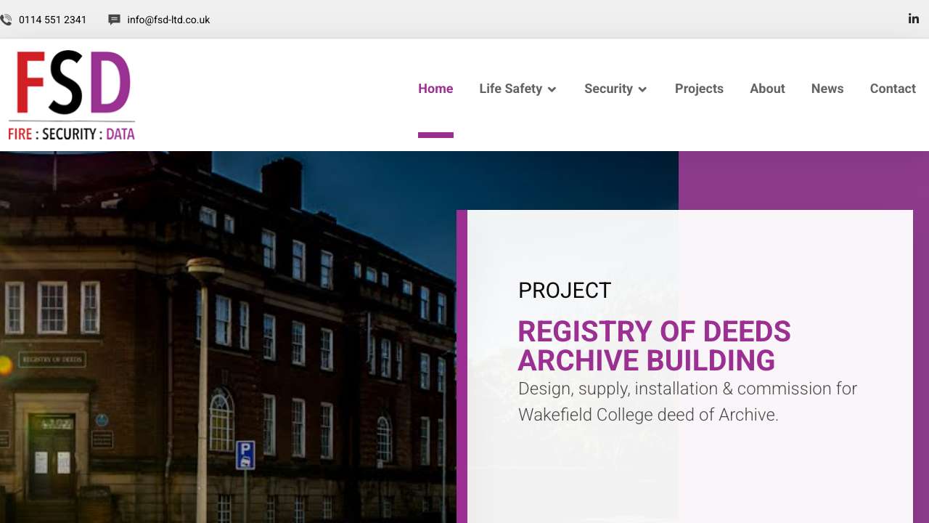This screenshot has width=929, height=523.
Task: Go to the Contact page
Action: tap(893, 89)
